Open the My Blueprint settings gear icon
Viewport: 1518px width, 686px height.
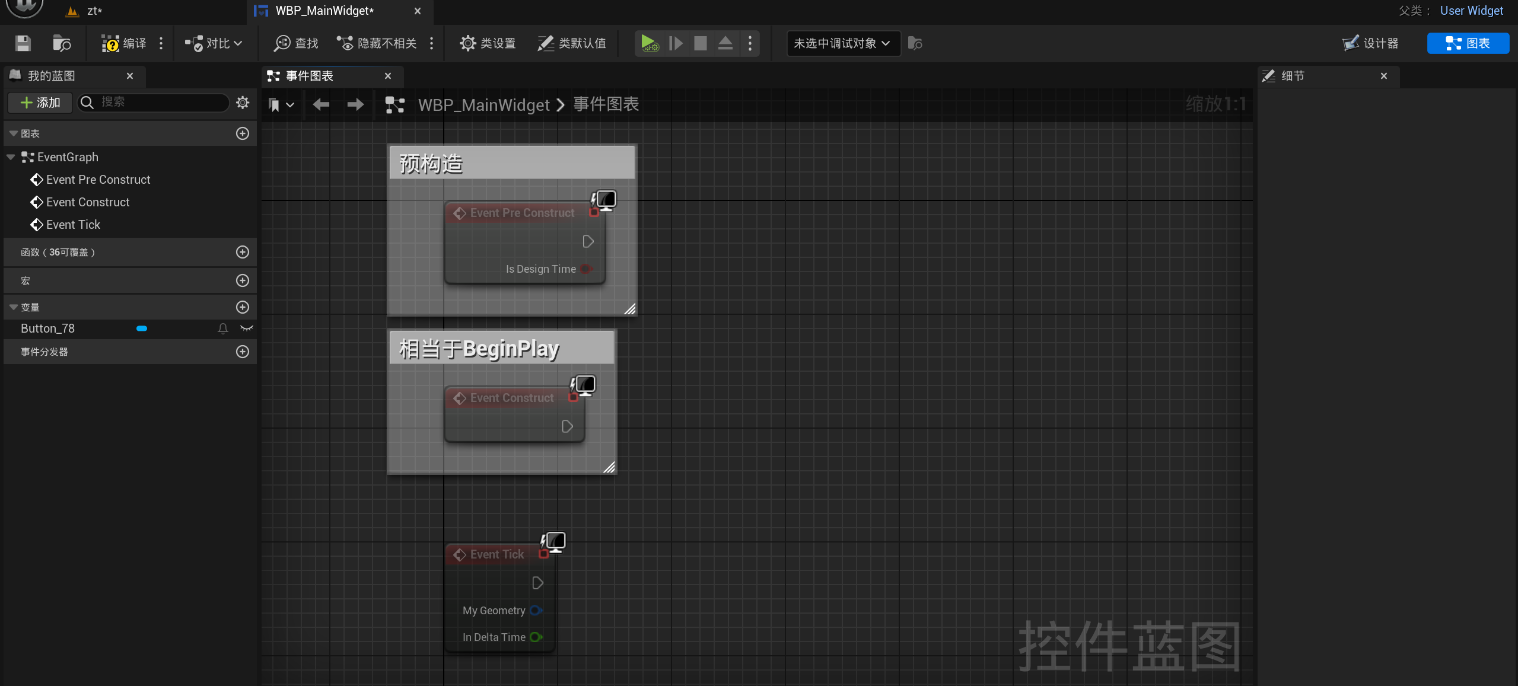(243, 102)
